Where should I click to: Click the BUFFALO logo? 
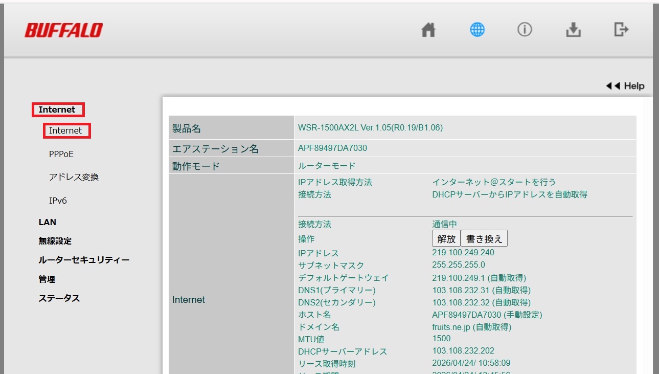[63, 31]
